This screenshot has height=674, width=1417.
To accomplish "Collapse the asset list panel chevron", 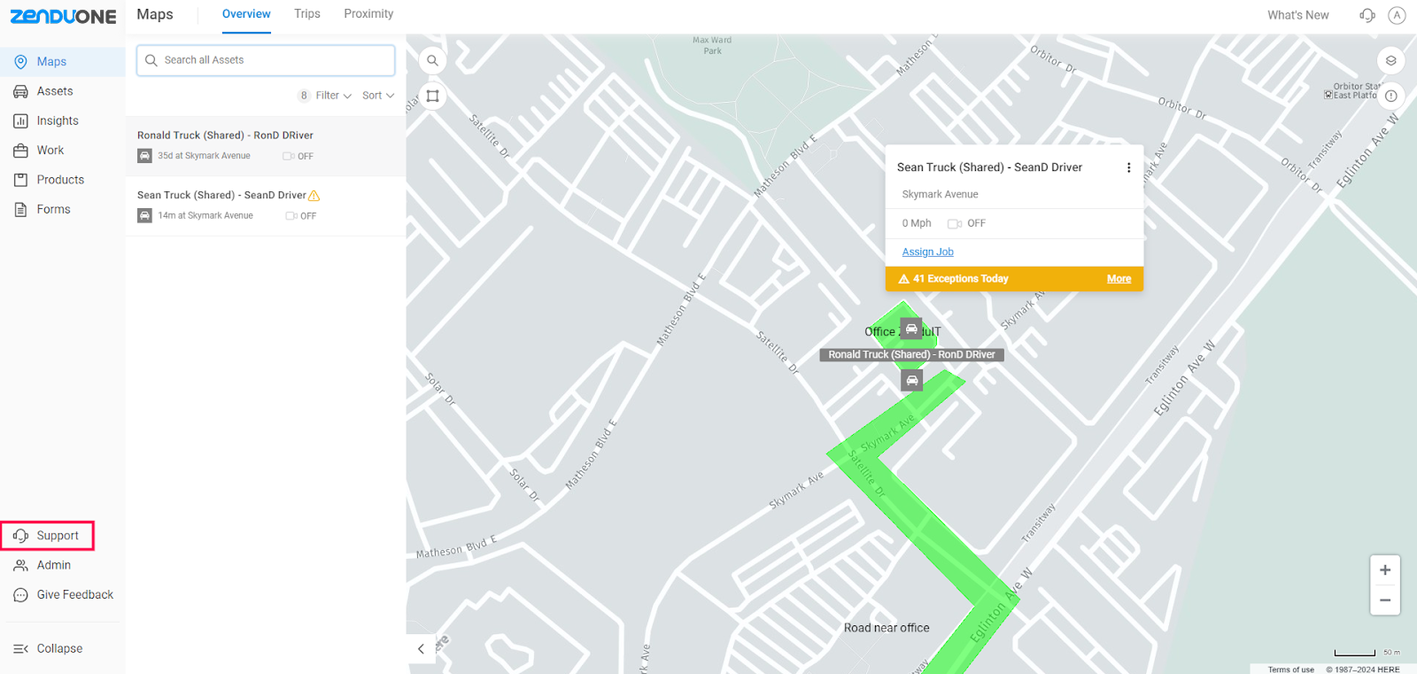I will (421, 648).
